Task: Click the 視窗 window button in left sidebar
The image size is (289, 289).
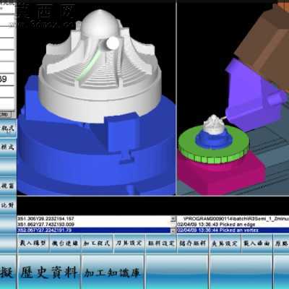Action: 8,186
